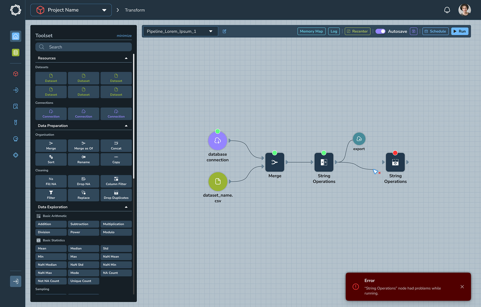
Task: Open the Pipeline_Lorem_Ipsum_1 dropdown
Action: pyautogui.click(x=180, y=31)
